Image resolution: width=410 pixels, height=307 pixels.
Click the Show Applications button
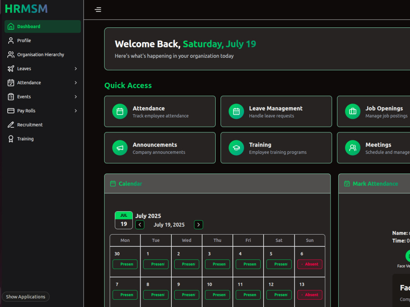[x=25, y=297]
